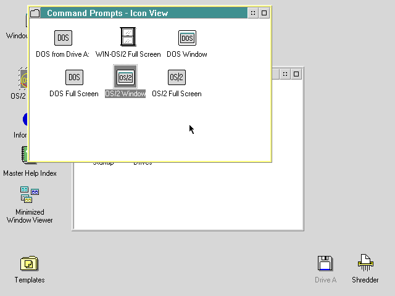Maximize the Command Prompts window
Viewport: 395px width, 296px height.
point(264,13)
